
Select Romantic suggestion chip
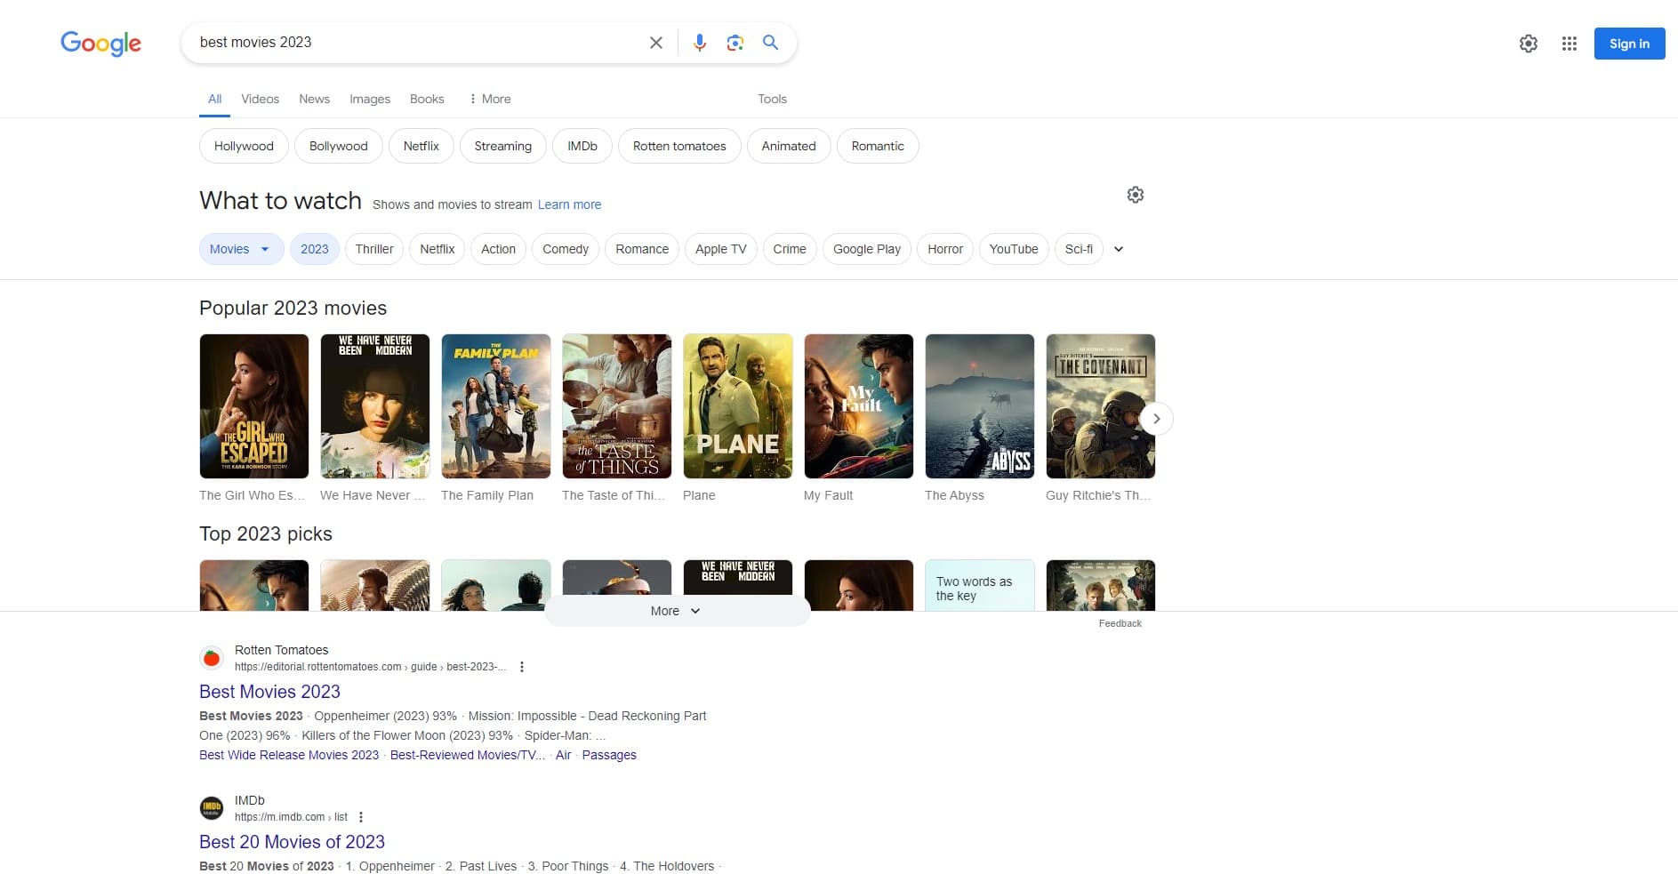[878, 146]
